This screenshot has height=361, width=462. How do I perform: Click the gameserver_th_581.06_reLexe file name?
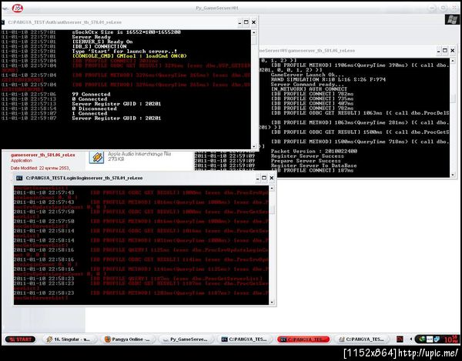click(x=42, y=155)
